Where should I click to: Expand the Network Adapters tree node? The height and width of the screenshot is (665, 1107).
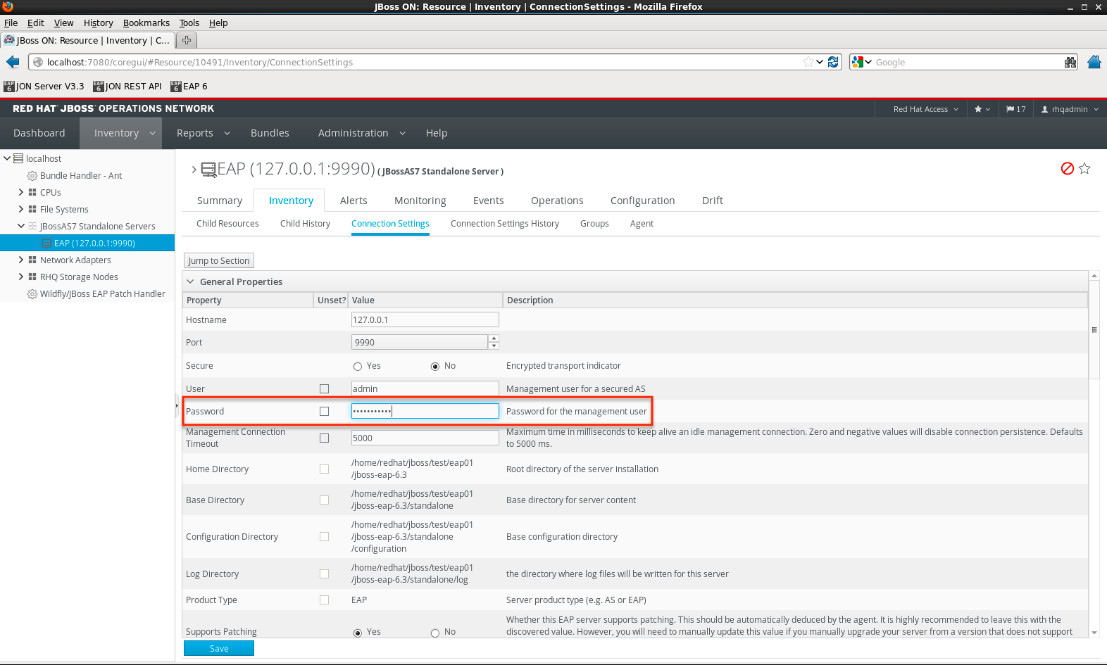click(x=21, y=260)
